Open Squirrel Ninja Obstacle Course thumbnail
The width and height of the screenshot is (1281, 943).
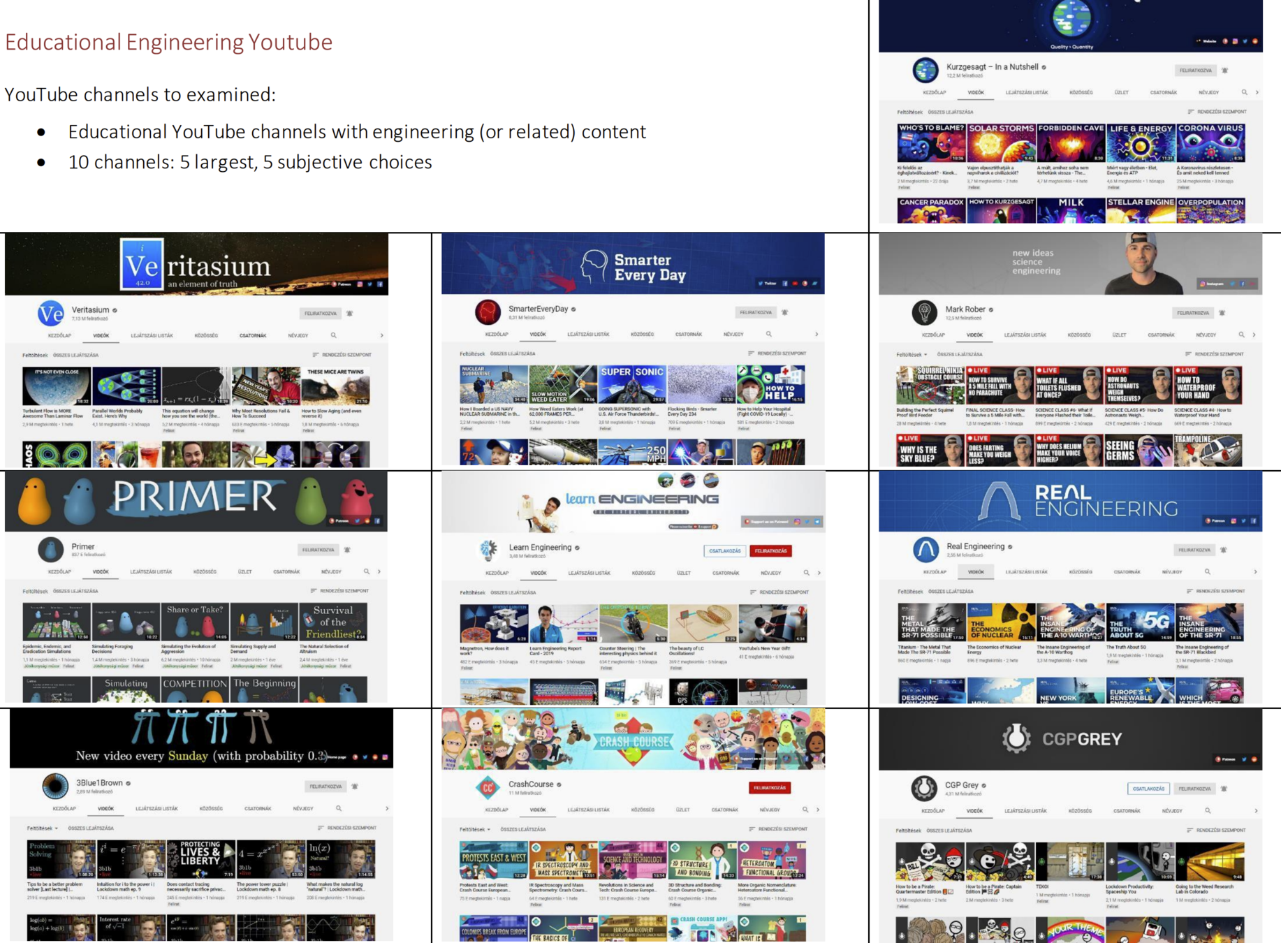[930, 385]
